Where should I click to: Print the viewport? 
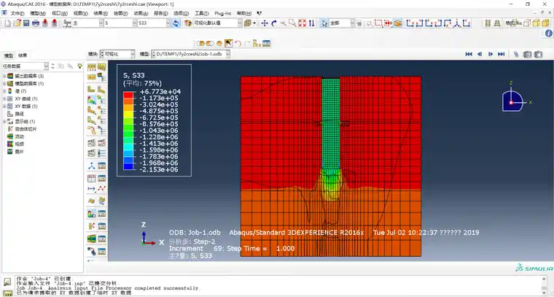tap(36, 23)
